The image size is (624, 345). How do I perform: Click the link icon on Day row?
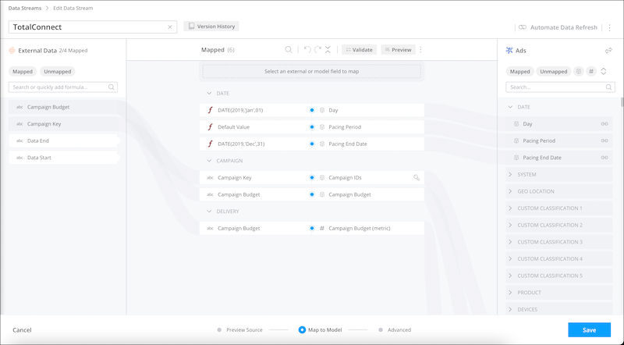coord(604,124)
